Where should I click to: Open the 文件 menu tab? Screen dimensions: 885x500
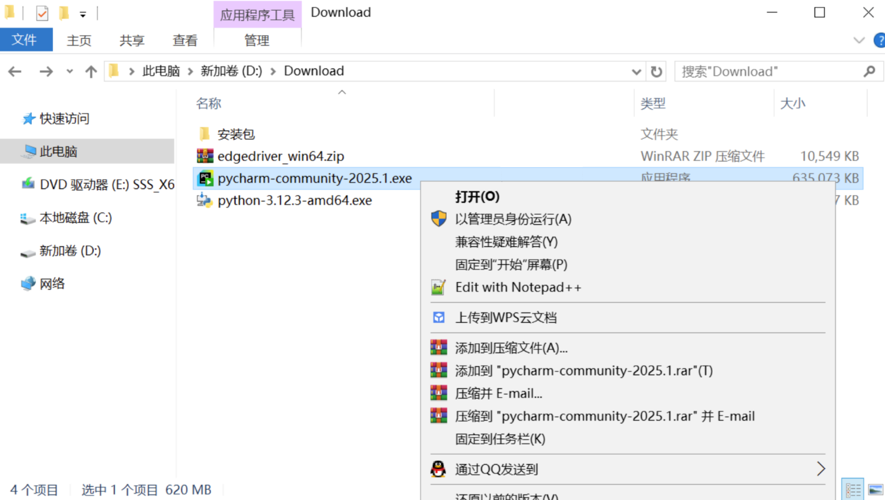click(x=25, y=40)
